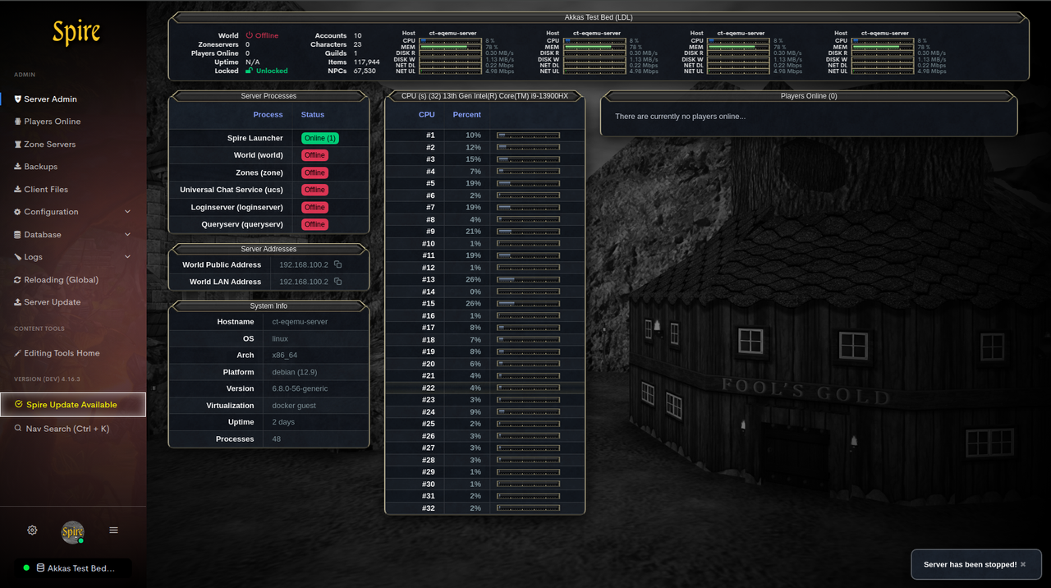Click the Spire Update Available button
This screenshot has height=588, width=1051.
click(72, 404)
